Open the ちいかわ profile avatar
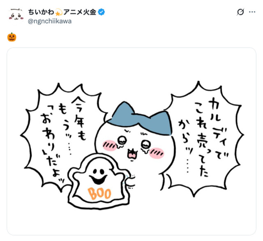Viewport: 263px width, 241px height. [16, 16]
